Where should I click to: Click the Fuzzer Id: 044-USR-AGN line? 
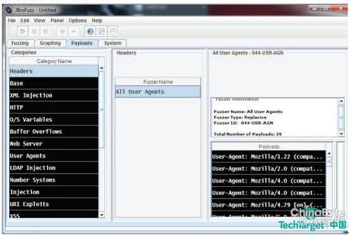(x=243, y=122)
